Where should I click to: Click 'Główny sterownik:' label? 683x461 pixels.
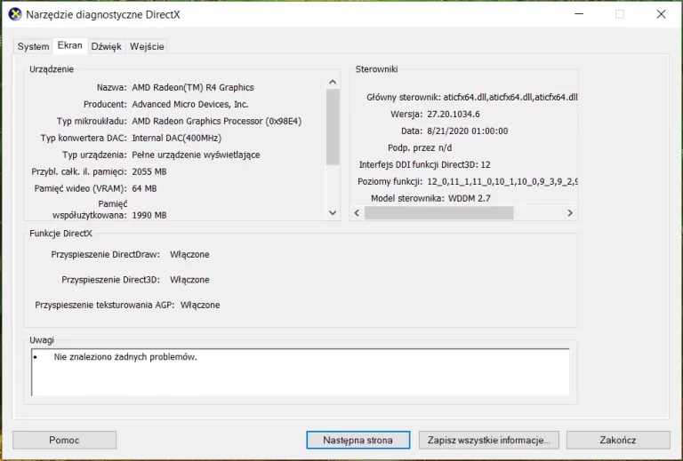click(x=404, y=98)
